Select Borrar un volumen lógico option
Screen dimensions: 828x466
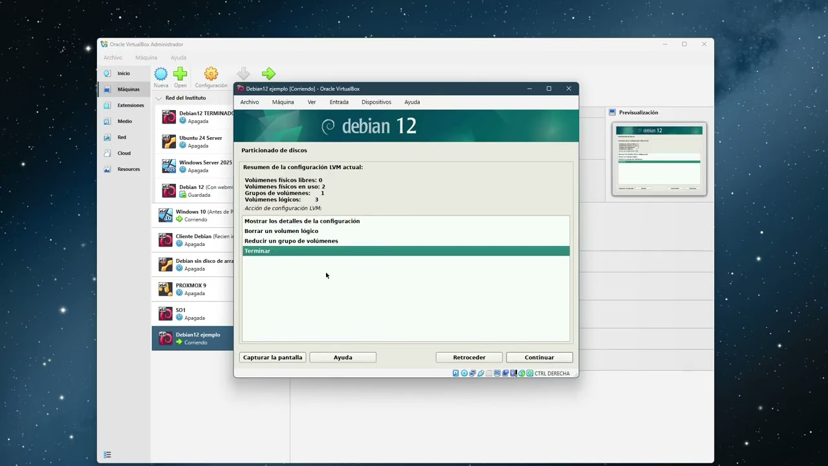pos(406,231)
